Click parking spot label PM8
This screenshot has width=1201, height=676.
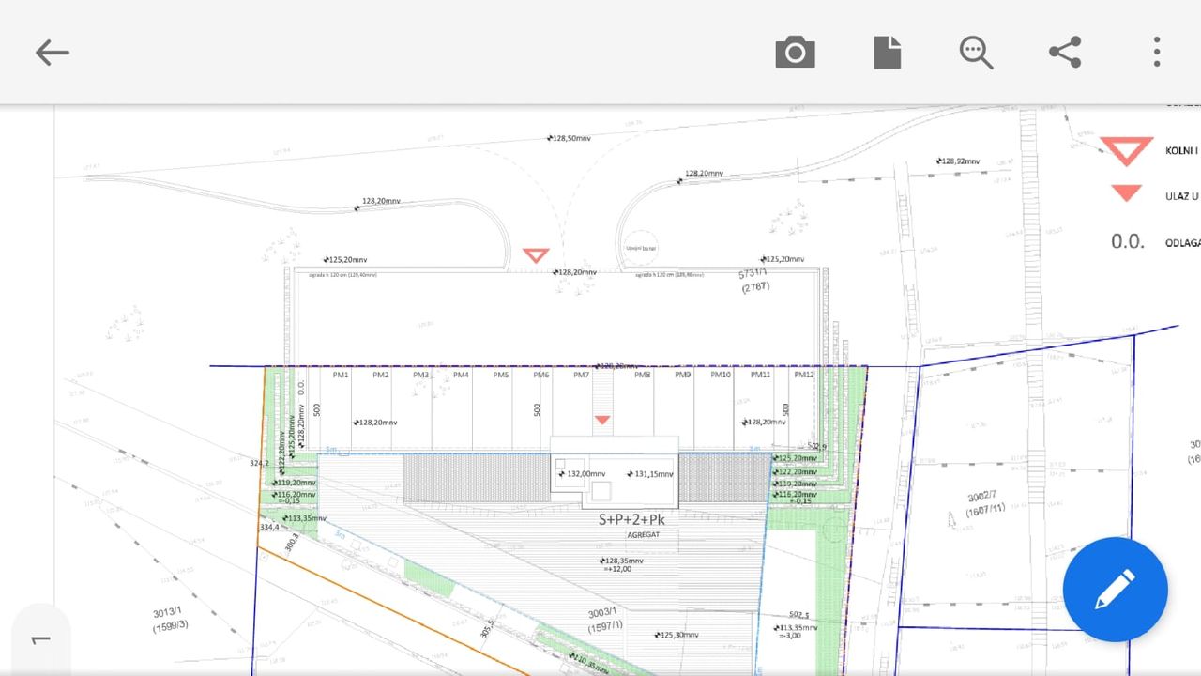(642, 375)
